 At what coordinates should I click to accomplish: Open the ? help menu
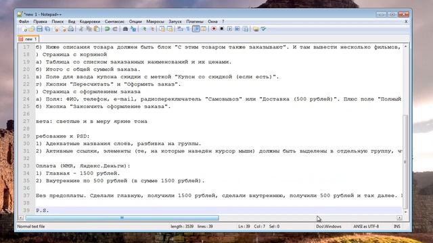click(x=223, y=22)
